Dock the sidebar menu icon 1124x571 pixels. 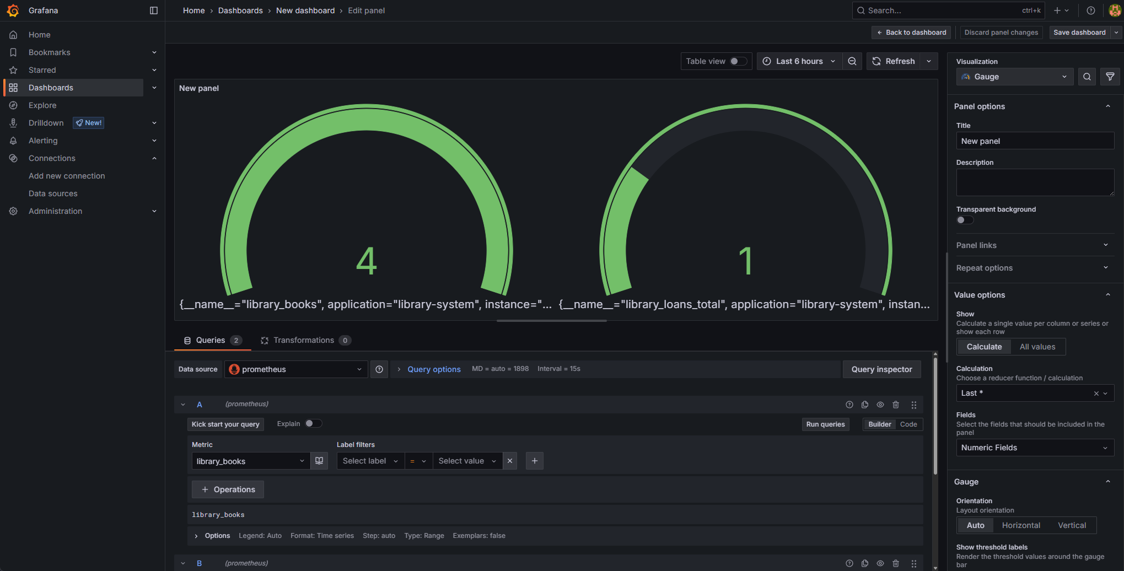tap(154, 10)
